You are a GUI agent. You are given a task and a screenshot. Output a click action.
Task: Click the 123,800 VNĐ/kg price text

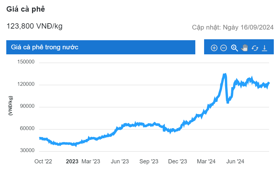(35, 26)
